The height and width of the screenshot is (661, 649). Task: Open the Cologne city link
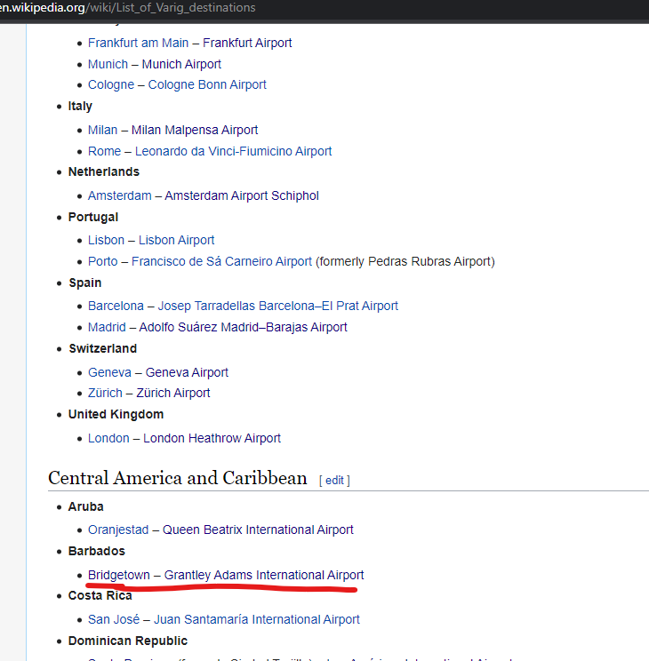coord(111,84)
